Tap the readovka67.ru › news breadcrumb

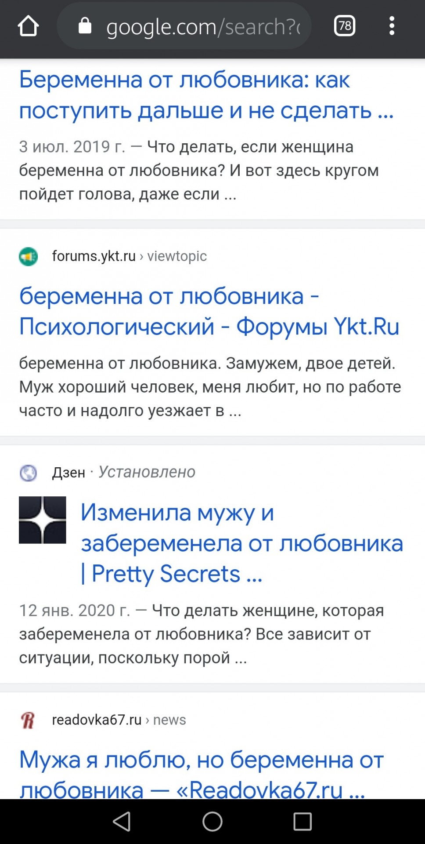[119, 720]
